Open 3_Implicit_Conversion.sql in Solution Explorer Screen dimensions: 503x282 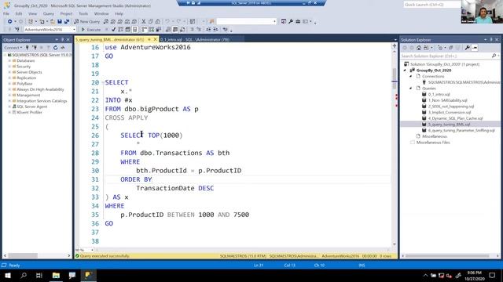[450, 112]
